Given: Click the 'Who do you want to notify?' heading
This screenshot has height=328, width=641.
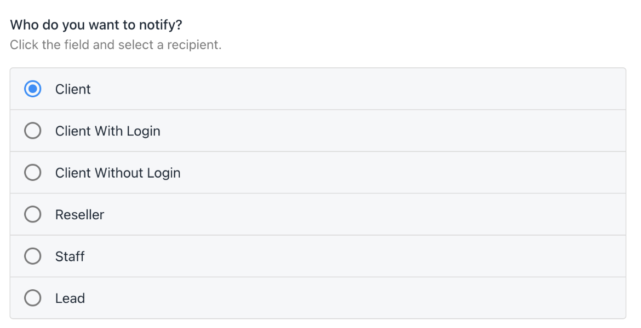Looking at the screenshot, I should point(96,25).
